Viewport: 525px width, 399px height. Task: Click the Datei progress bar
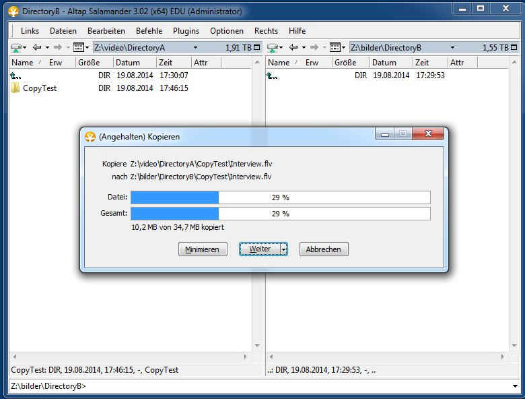tap(281, 197)
